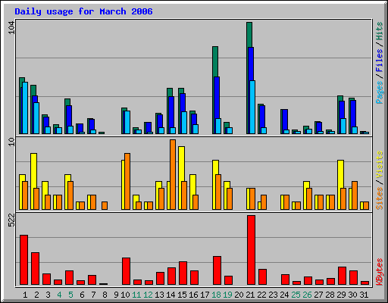Viewport: 388px width, 303px height.
Task: Click the x-axis day label '4'
Action: click(59, 295)
